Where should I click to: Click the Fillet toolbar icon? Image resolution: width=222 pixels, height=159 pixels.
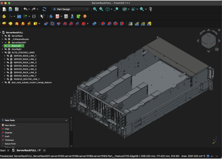(x=103, y=23)
